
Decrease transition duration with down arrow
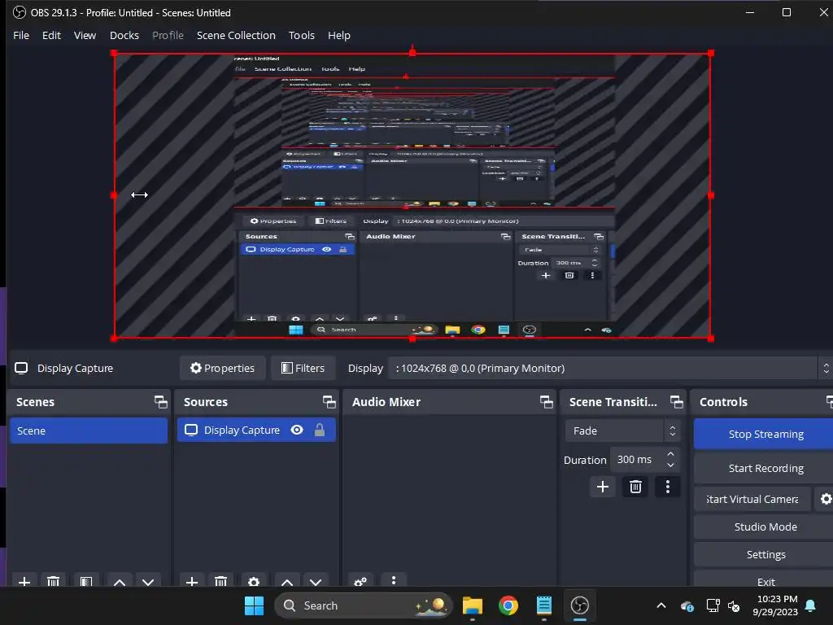click(671, 465)
